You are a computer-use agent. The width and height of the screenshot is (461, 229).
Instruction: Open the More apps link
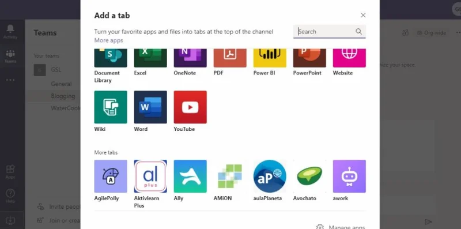coord(108,40)
